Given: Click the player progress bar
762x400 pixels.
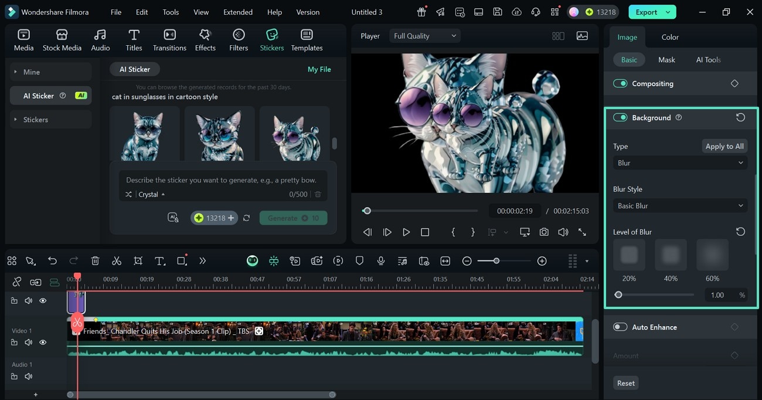Looking at the screenshot, I should point(420,211).
